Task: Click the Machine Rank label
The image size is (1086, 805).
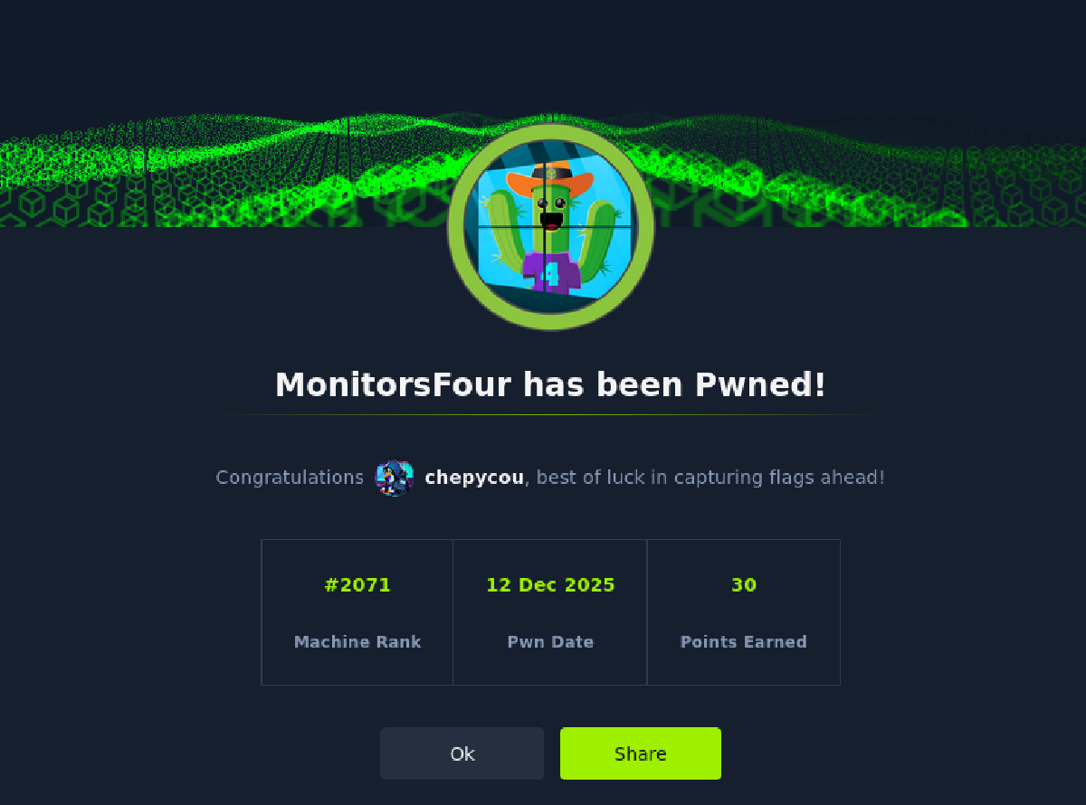Action: pos(357,642)
